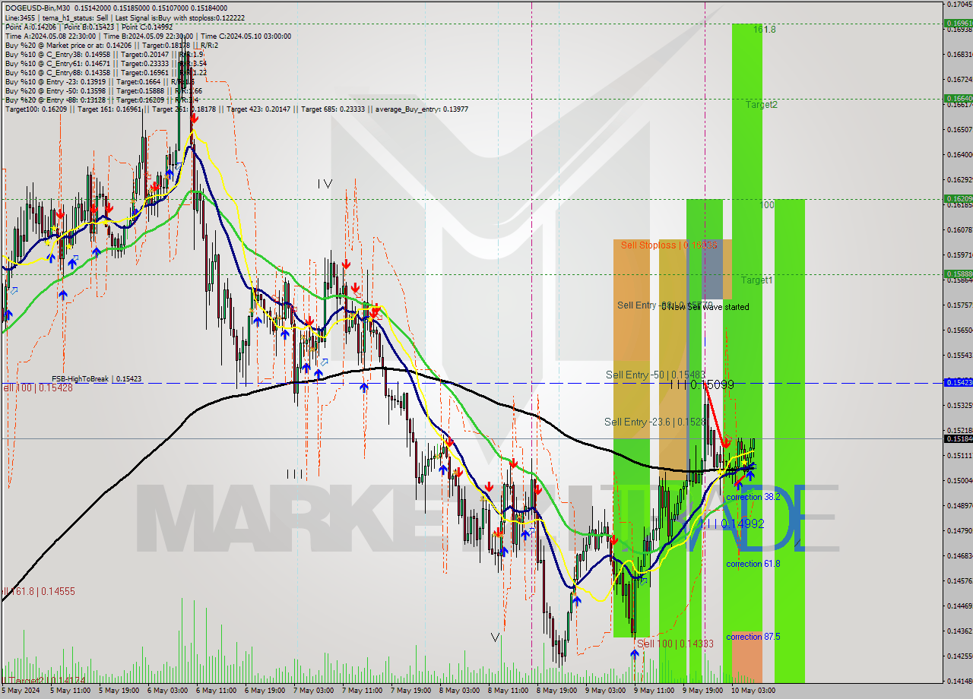Viewport: 973px width, 699px height.
Task: Click the 0.15004 price axis value
Action: point(959,480)
